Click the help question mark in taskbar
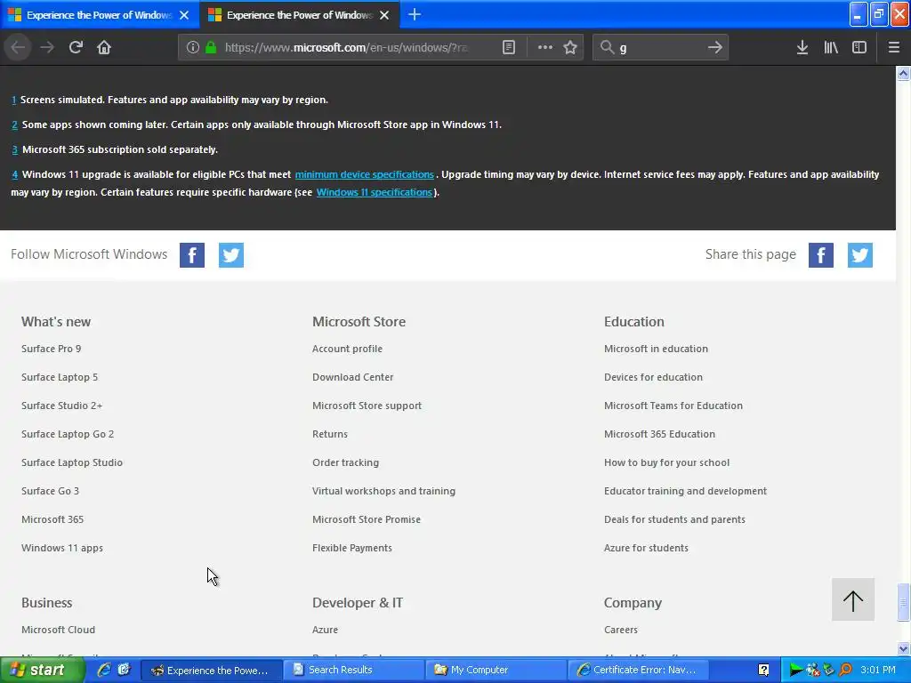911x683 pixels. (764, 670)
